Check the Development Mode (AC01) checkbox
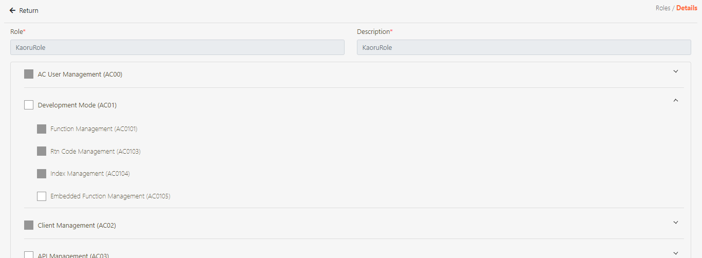 [x=29, y=105]
